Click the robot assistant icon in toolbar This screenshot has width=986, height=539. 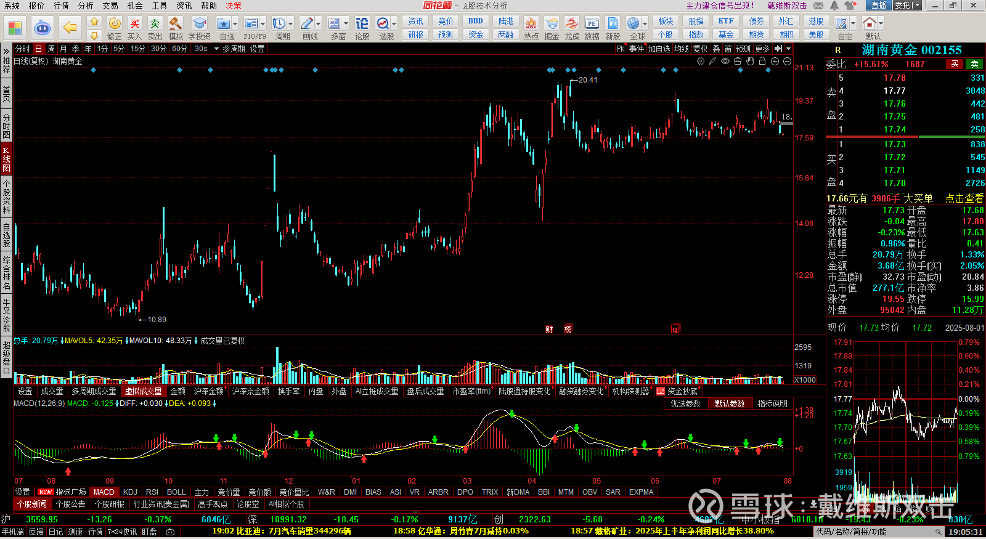point(42,28)
